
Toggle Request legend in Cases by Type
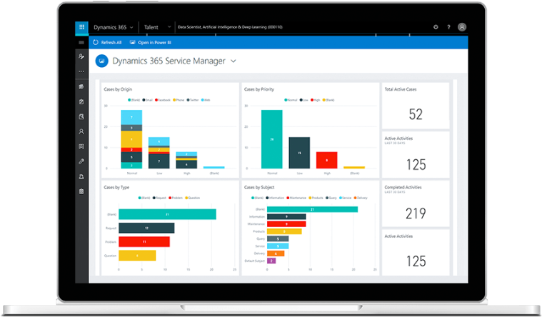159,198
